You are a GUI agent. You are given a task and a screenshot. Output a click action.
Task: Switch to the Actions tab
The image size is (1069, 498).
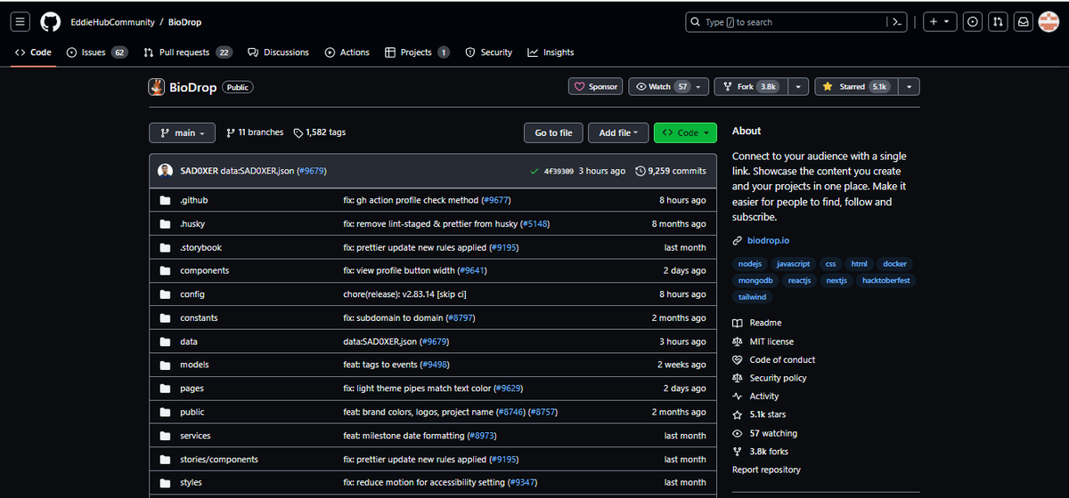[347, 52]
